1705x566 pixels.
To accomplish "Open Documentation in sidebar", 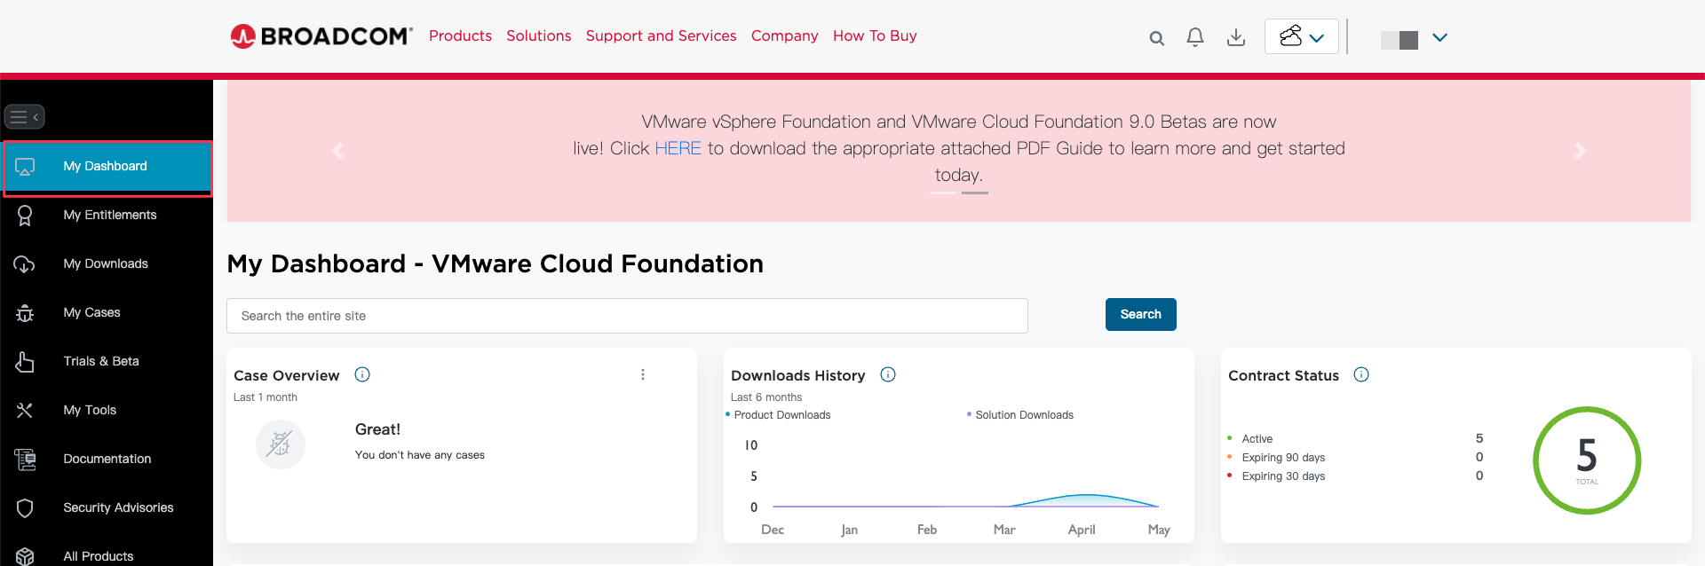I will coord(107,460).
